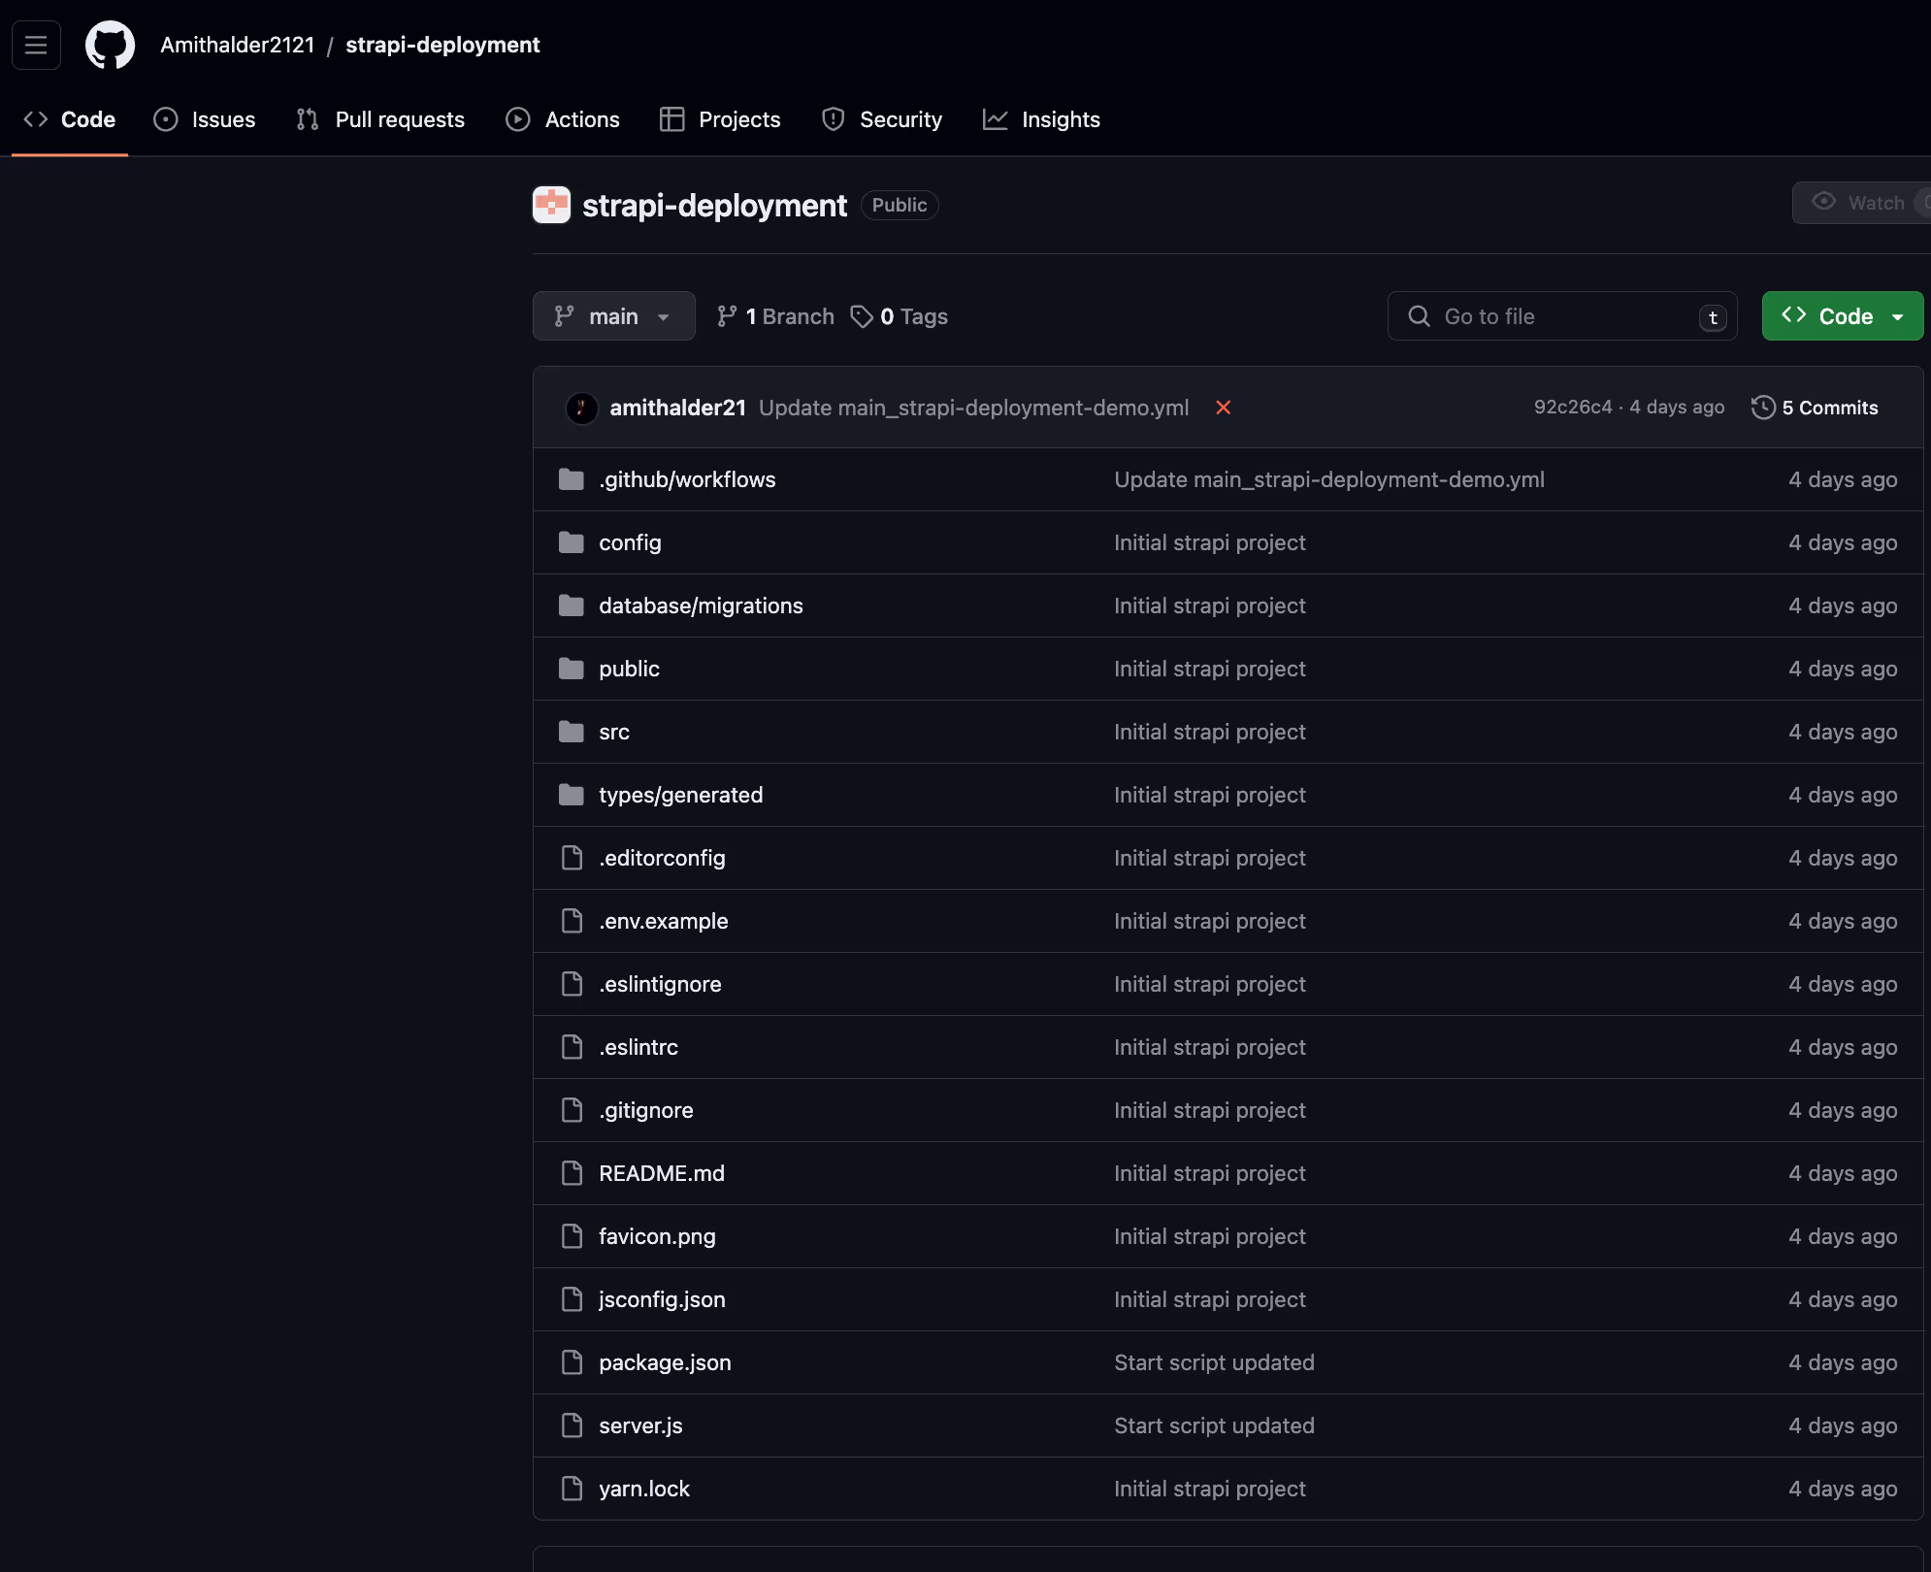Open the 1 Branch page
Viewport: 1931px width, 1572px height.
pyautogui.click(x=774, y=316)
